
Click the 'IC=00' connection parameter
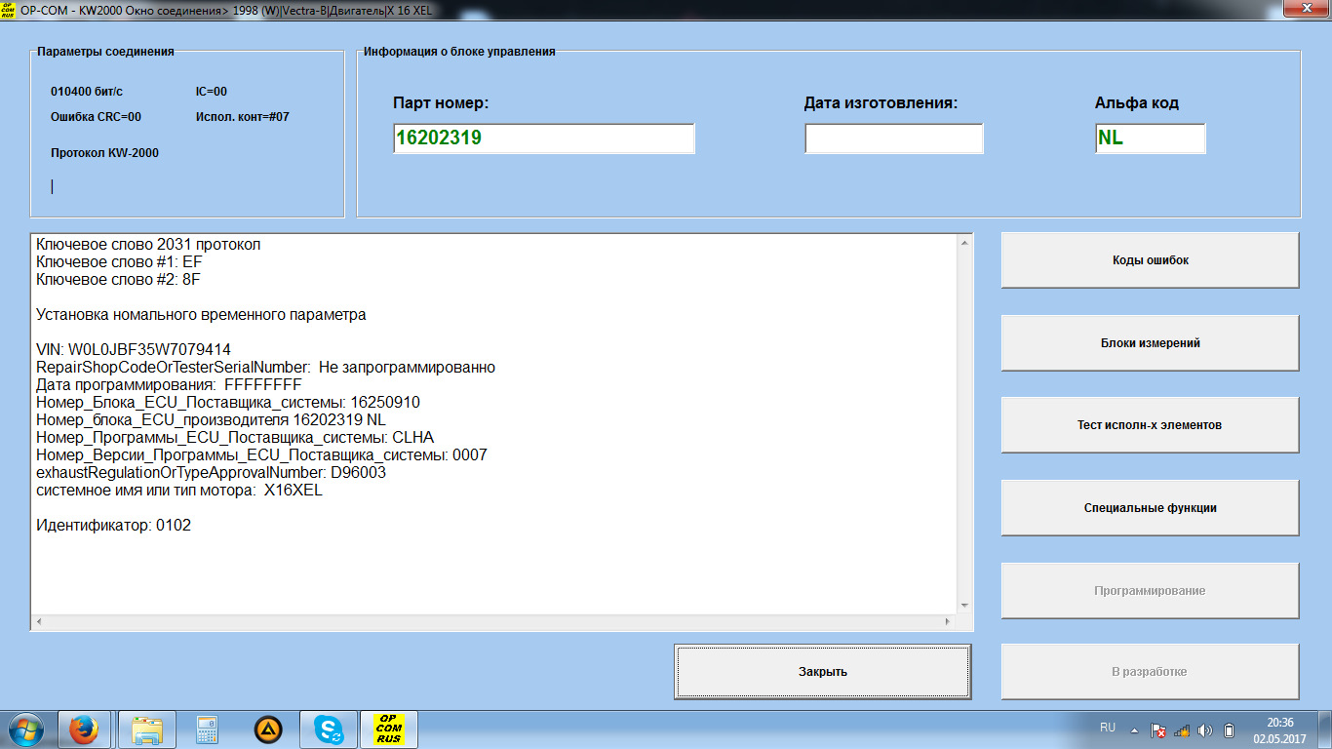(x=212, y=92)
